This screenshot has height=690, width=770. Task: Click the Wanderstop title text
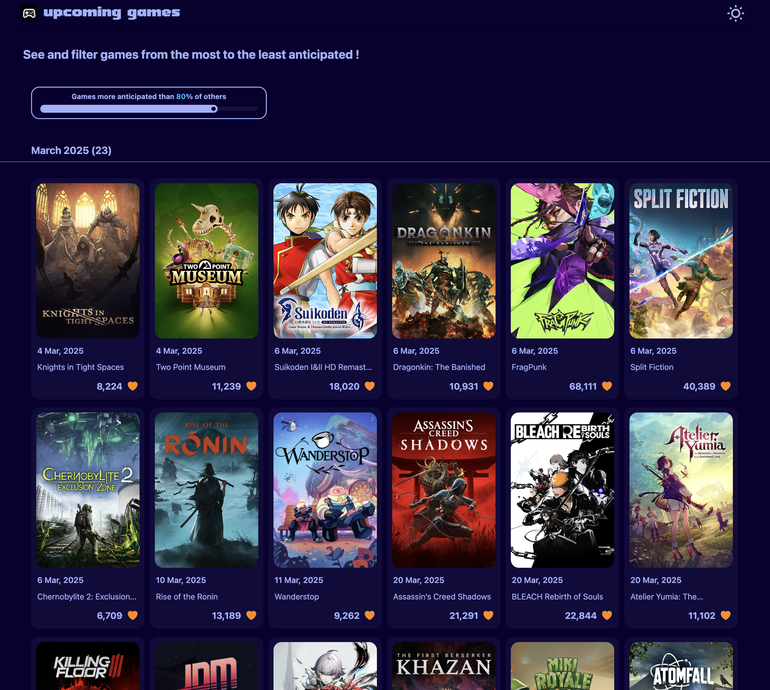297,596
